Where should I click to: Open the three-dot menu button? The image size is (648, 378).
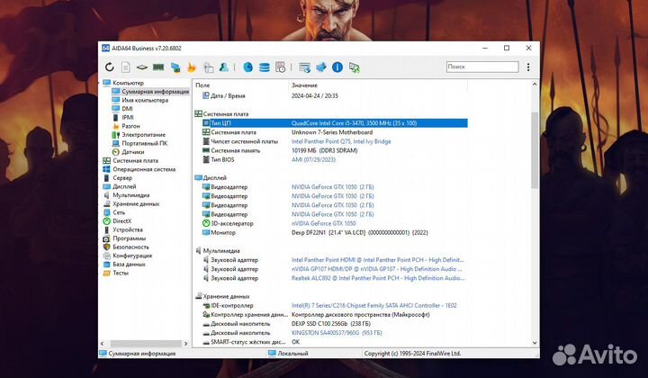[x=528, y=67]
